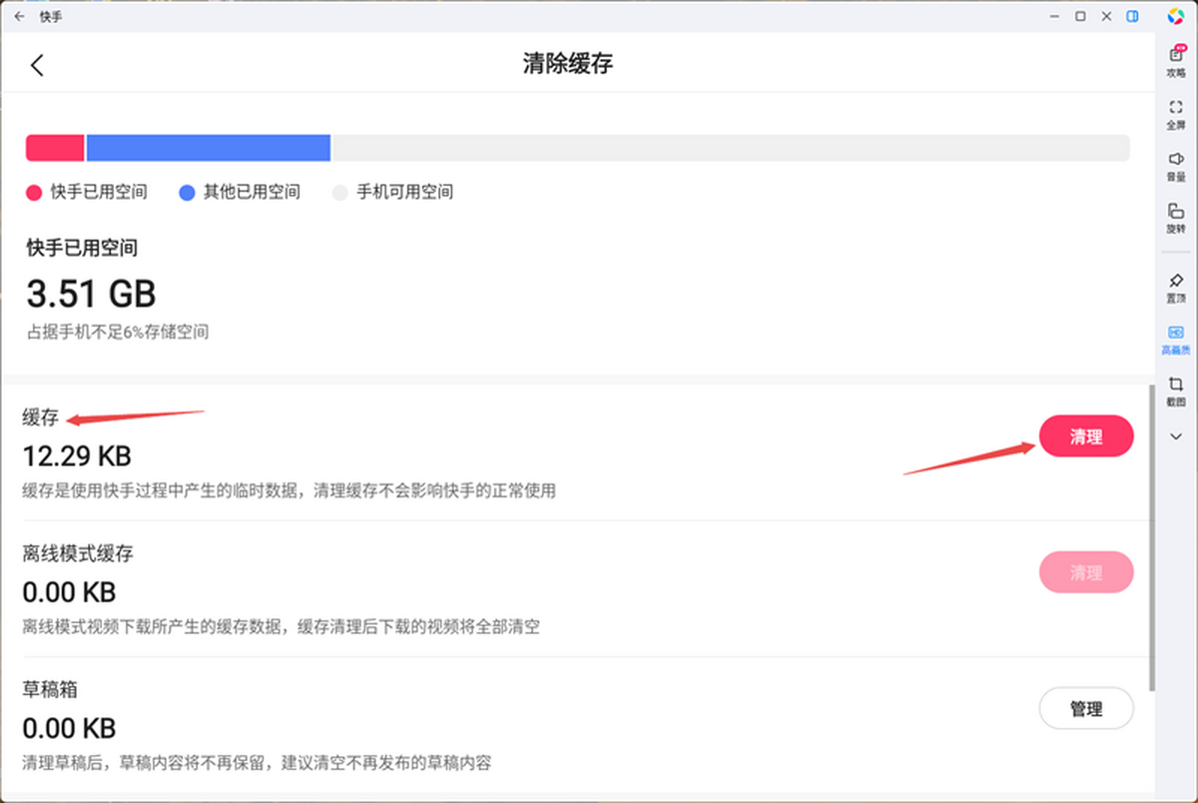Expand more sidebar tools via down chevron
The width and height of the screenshot is (1198, 803).
tap(1176, 436)
